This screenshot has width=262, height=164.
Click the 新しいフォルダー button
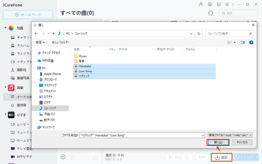tap(61, 42)
